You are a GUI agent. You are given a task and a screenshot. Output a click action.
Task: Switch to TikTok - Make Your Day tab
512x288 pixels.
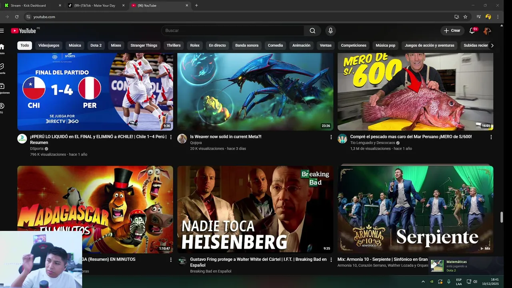96,6
